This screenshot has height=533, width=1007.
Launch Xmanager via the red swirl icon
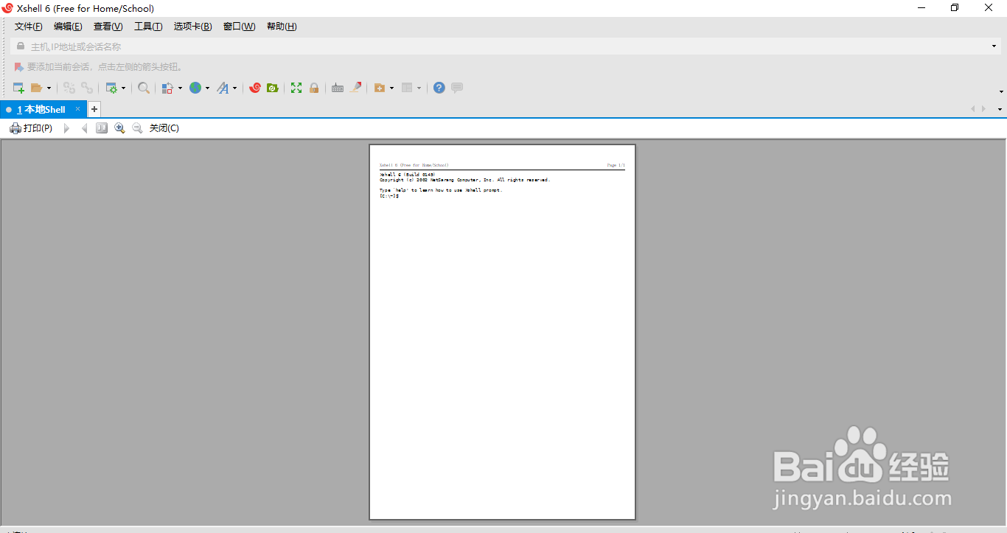click(255, 88)
